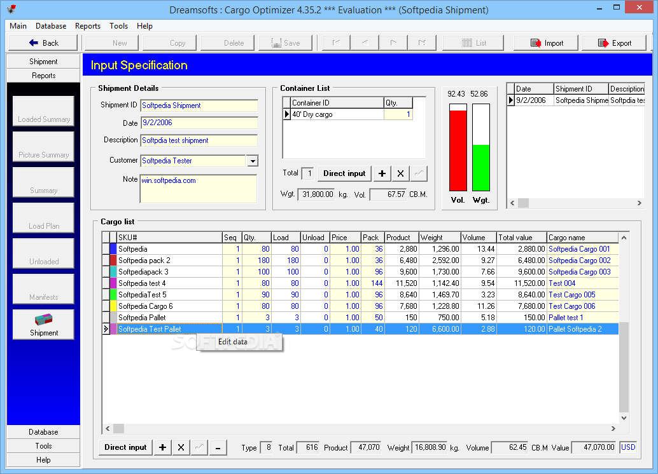658x474 pixels.
Task: Select the 40' Dry cargo container row
Action: pyautogui.click(x=348, y=114)
